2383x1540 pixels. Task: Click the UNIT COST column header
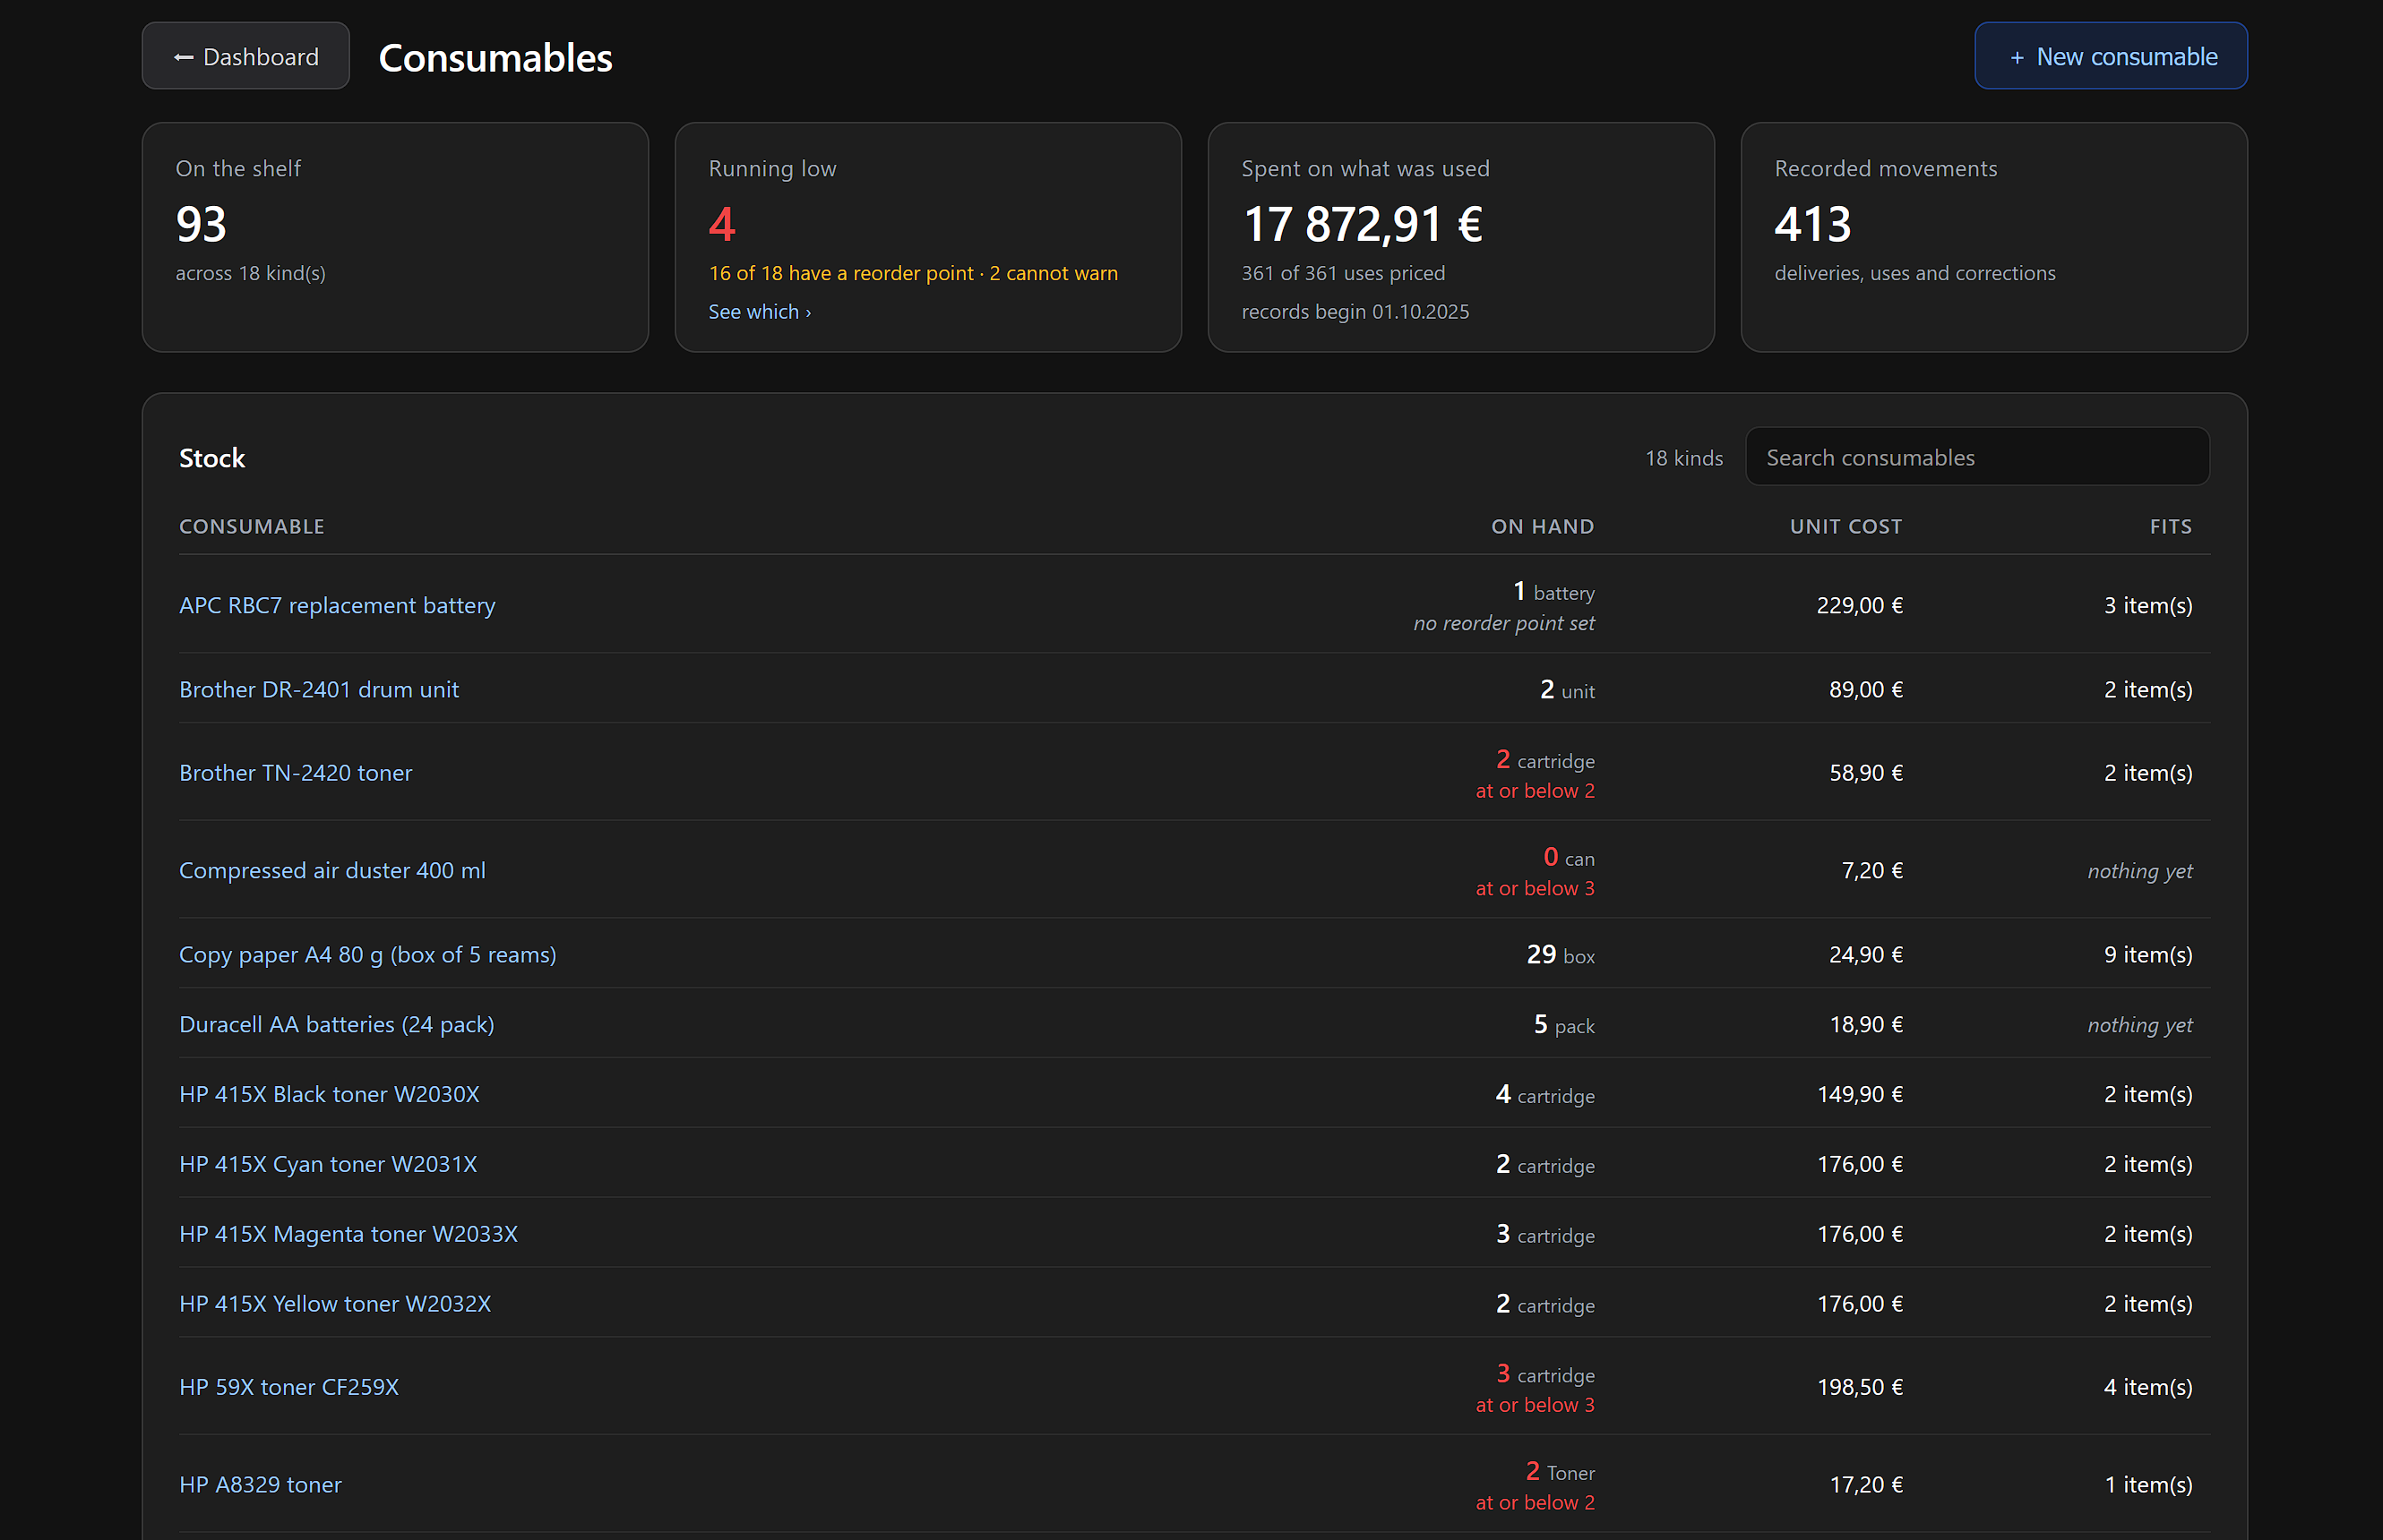coord(1845,526)
